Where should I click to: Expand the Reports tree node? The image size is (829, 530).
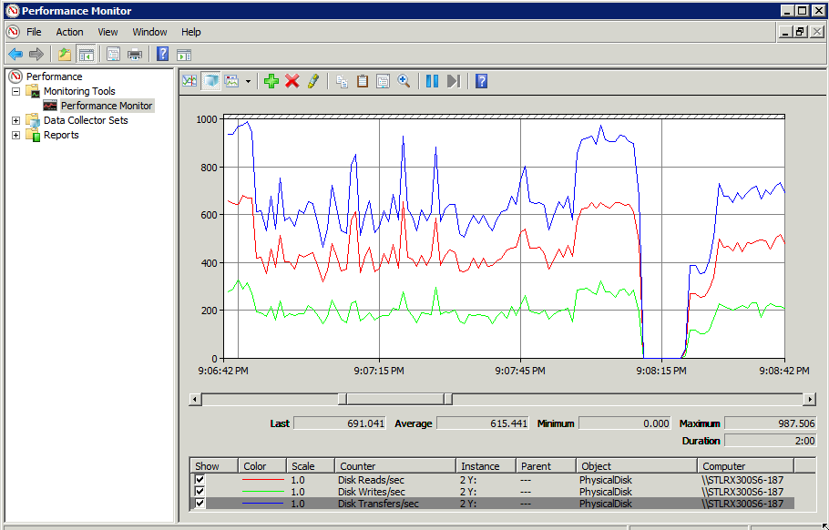point(15,135)
